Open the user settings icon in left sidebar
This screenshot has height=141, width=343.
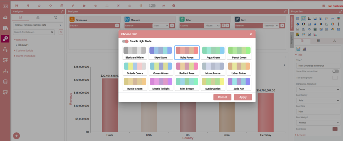pyautogui.click(x=5, y=49)
